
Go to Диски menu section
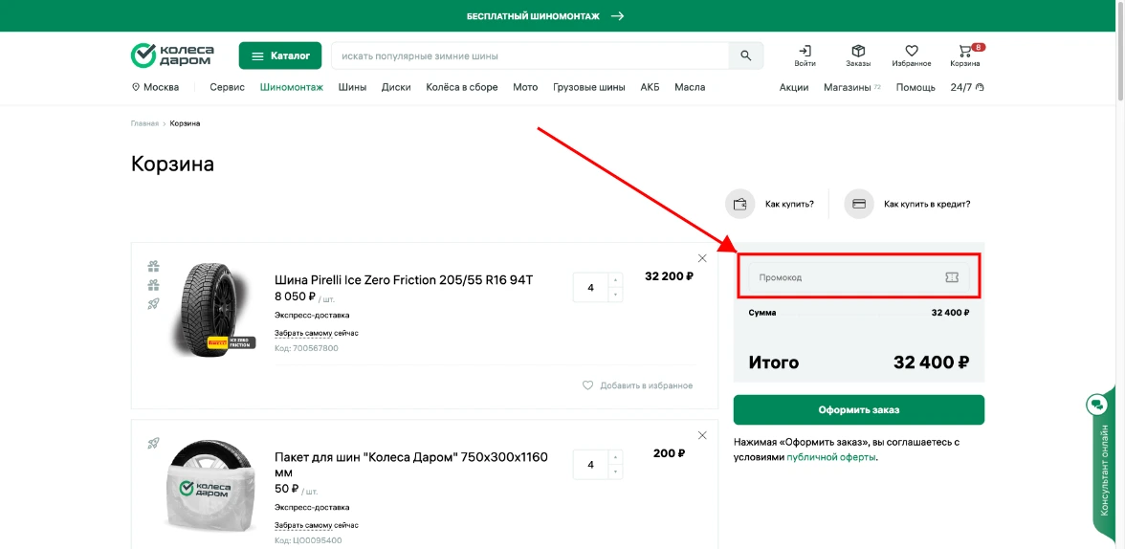pyautogui.click(x=396, y=87)
